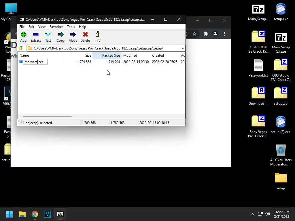Viewport: 295px width, 221px height.
Task: Click the horizontal scrollbar in file list
Action: 47,116
